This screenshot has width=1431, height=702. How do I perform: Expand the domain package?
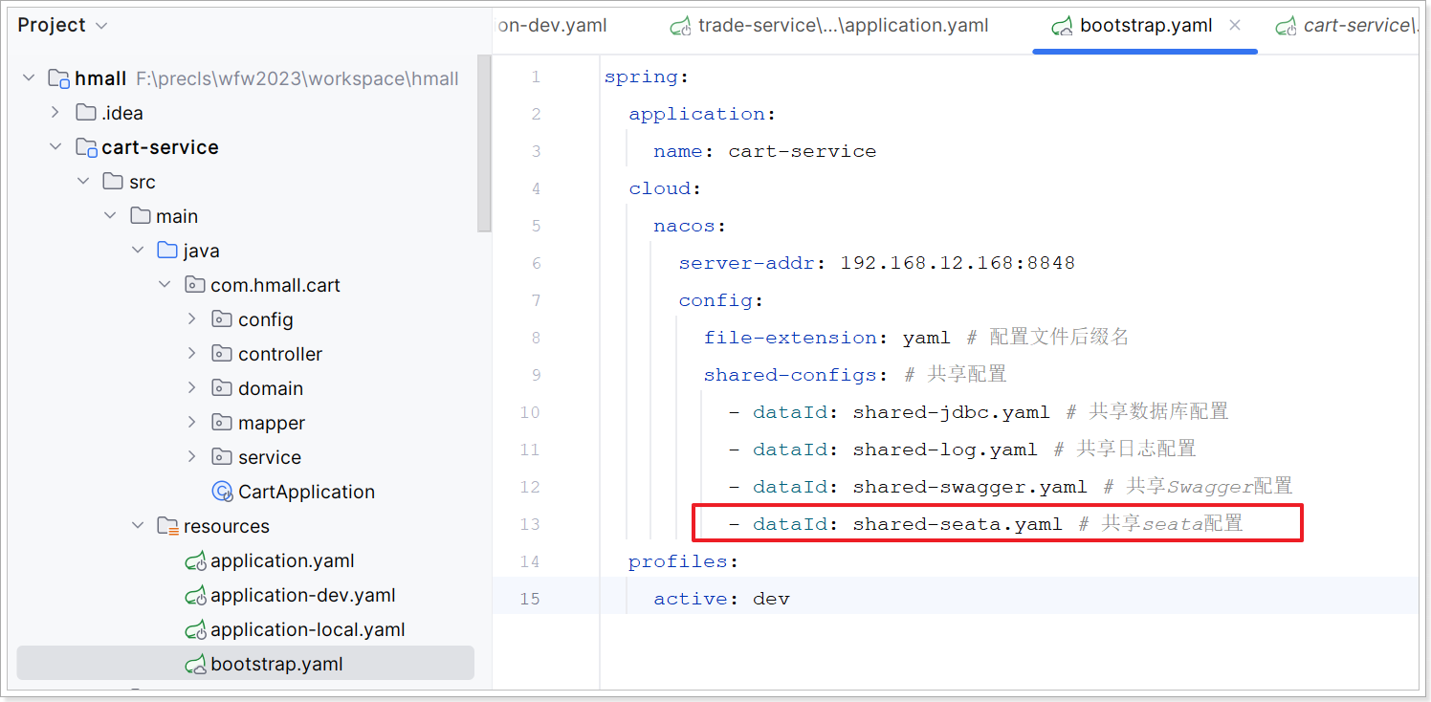pyautogui.click(x=192, y=388)
